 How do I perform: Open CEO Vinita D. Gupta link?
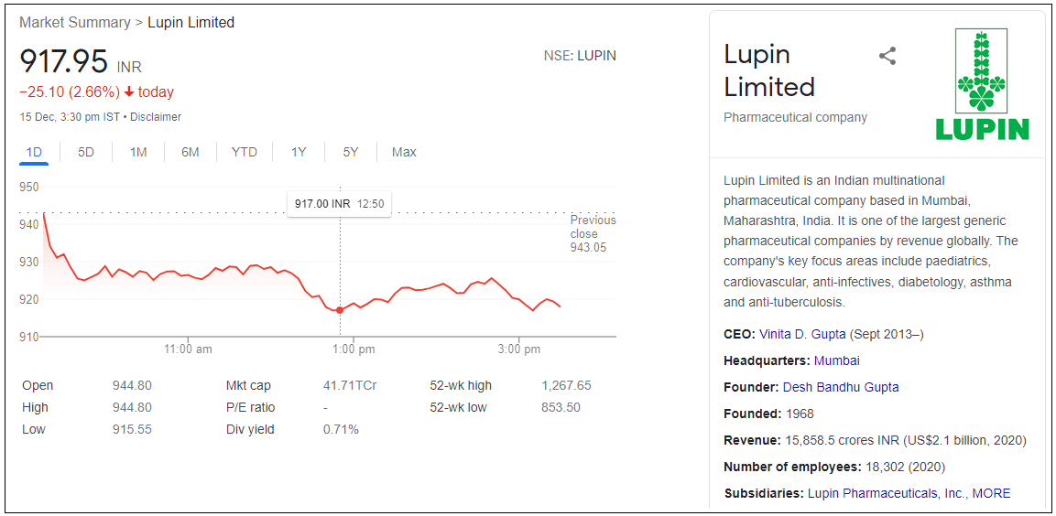click(x=802, y=334)
